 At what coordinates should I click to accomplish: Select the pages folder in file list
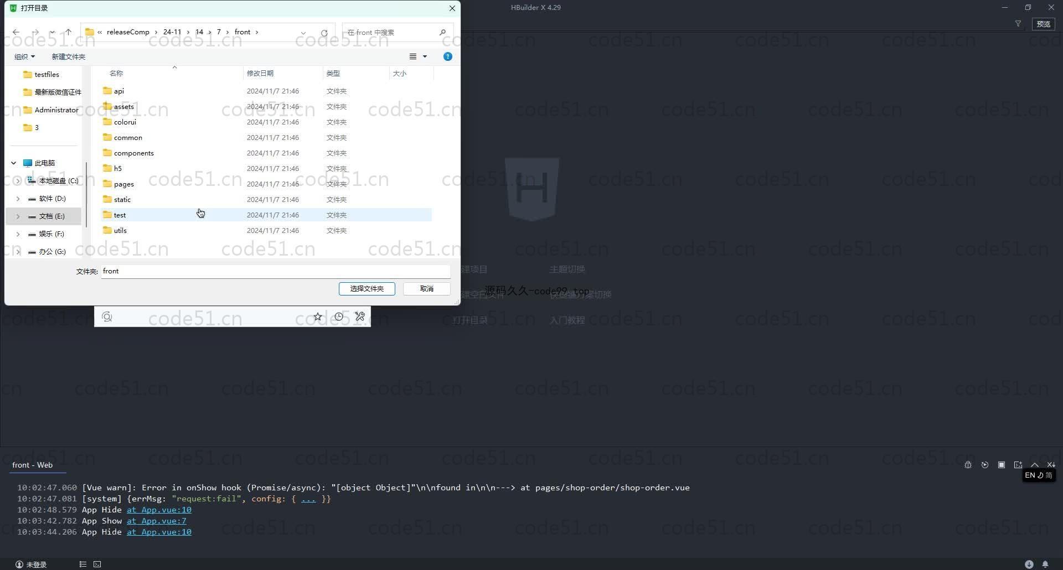(124, 184)
